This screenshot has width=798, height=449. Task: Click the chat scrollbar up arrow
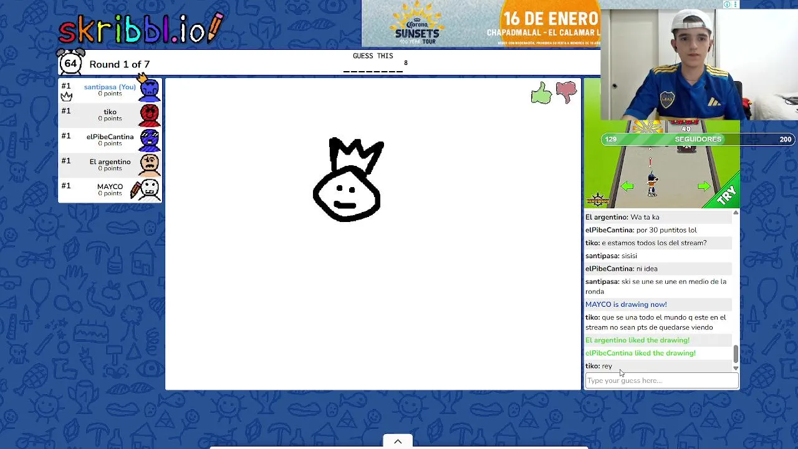736,213
